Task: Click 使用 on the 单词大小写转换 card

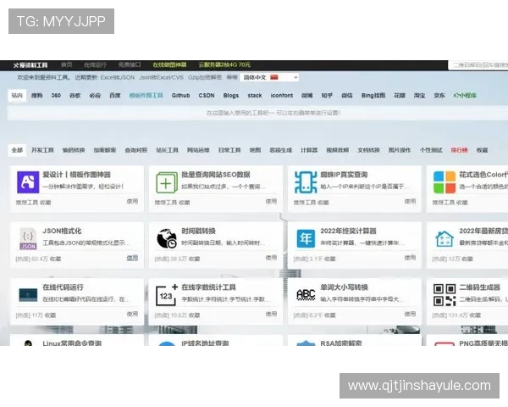Action: click(410, 314)
